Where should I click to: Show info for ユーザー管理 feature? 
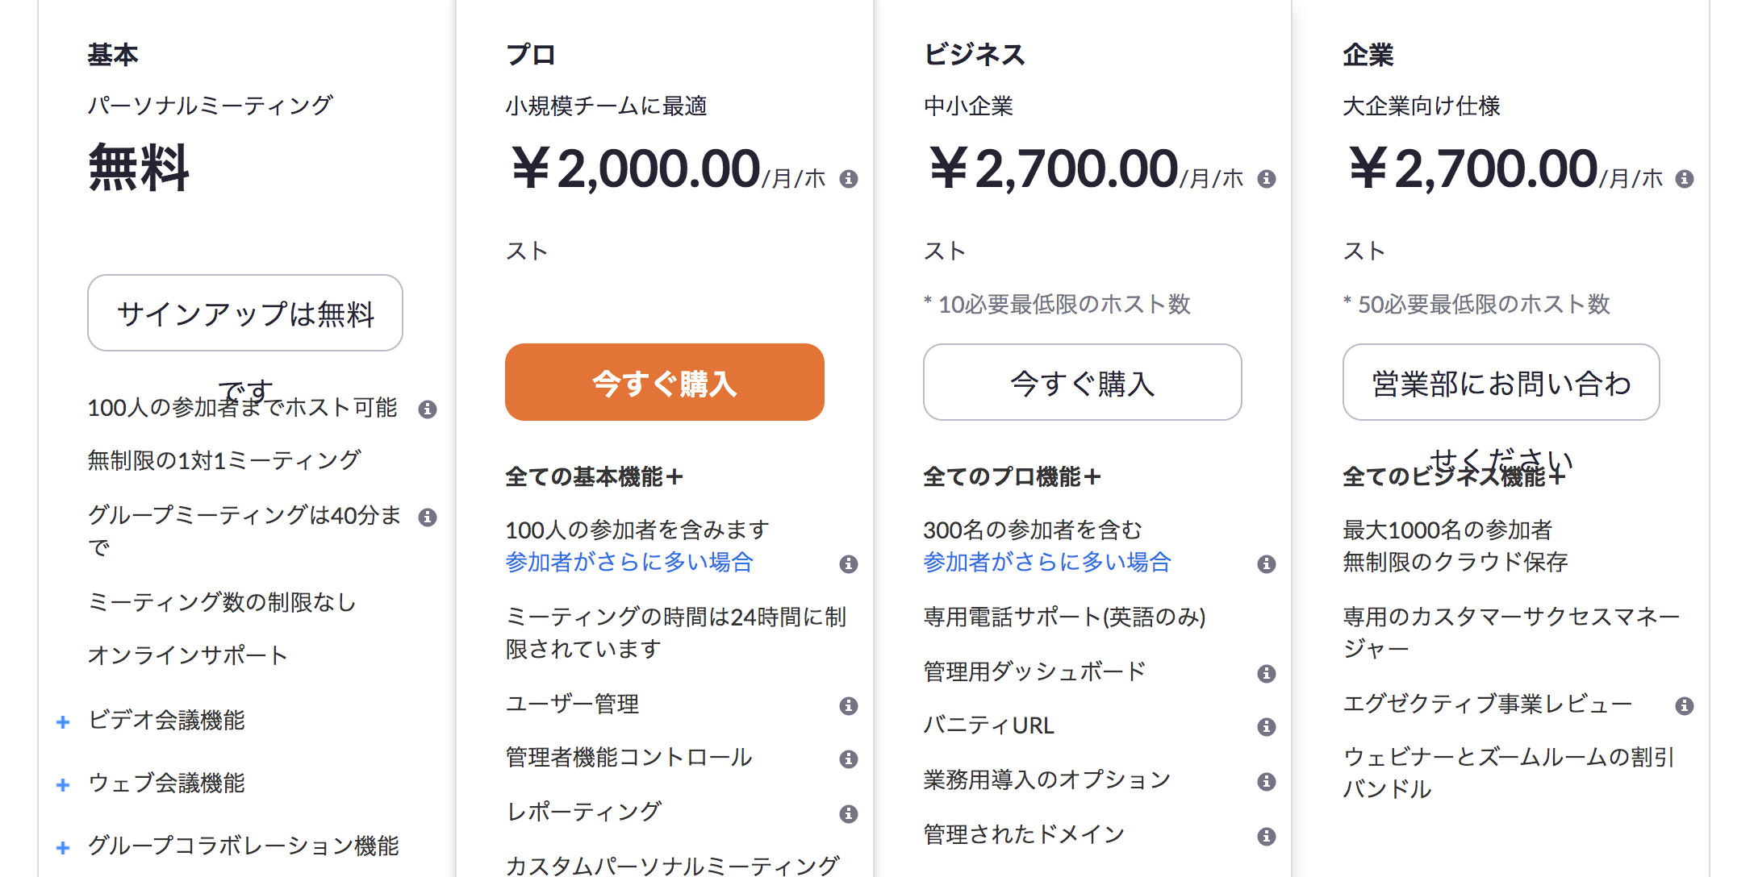(848, 706)
